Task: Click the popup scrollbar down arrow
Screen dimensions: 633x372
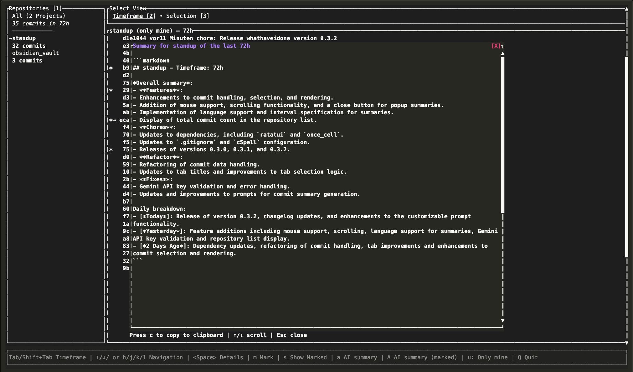Action: pyautogui.click(x=503, y=320)
